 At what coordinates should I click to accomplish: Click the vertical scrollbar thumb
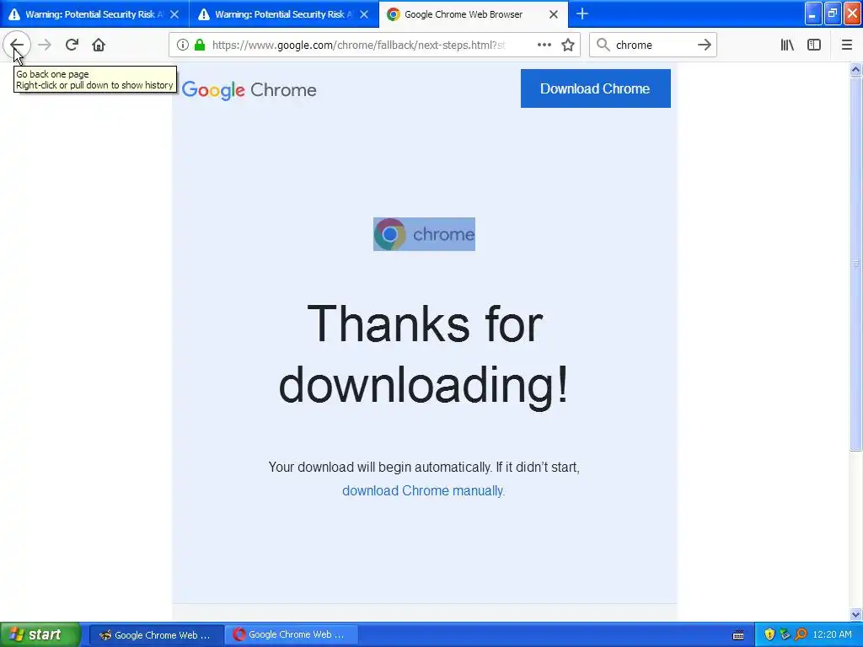[855, 264]
